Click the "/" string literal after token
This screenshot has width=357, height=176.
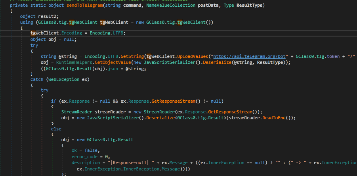pyautogui.click(x=351, y=56)
